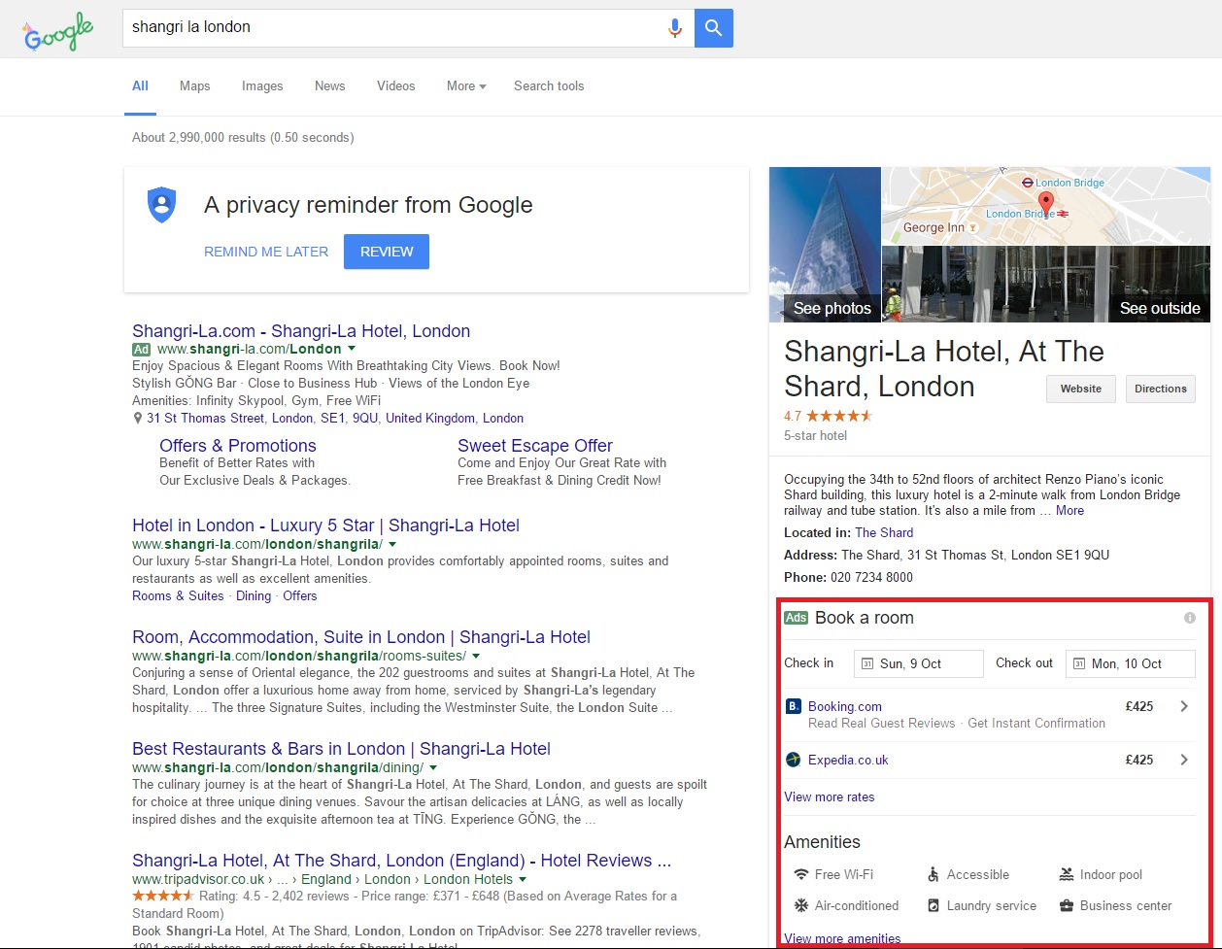The width and height of the screenshot is (1222, 949).
Task: Click the Laundry service icon
Action: (x=933, y=905)
